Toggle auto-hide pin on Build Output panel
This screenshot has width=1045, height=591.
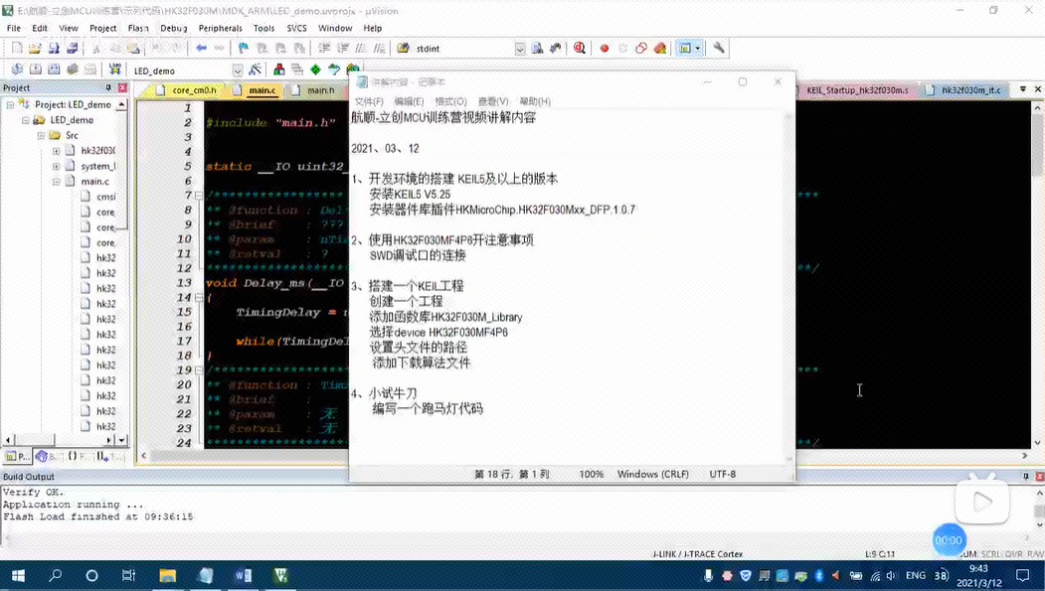pos(1026,477)
